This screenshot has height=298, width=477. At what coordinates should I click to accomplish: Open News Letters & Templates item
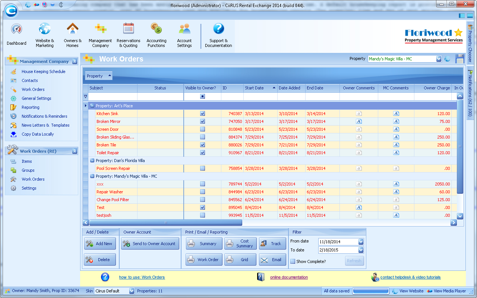coord(45,125)
